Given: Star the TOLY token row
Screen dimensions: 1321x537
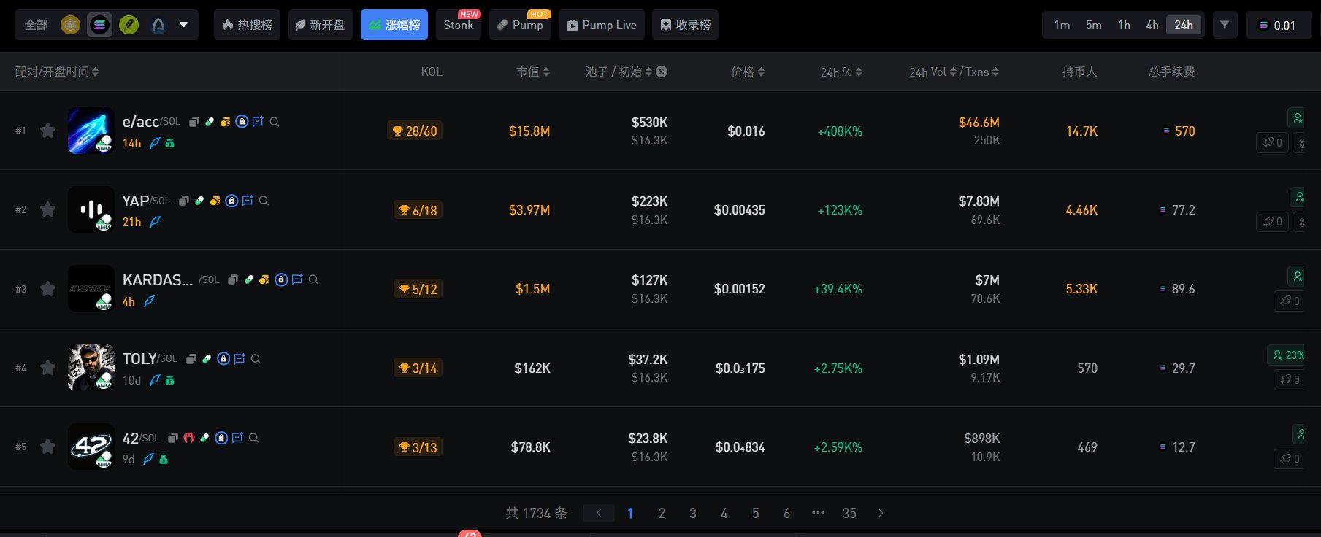Looking at the screenshot, I should tap(47, 368).
